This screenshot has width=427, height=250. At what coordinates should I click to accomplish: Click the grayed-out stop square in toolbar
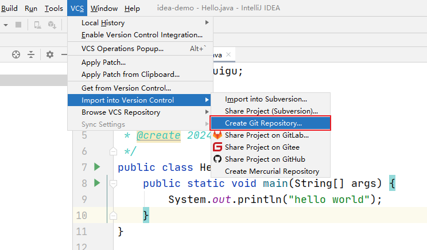click(x=18, y=25)
